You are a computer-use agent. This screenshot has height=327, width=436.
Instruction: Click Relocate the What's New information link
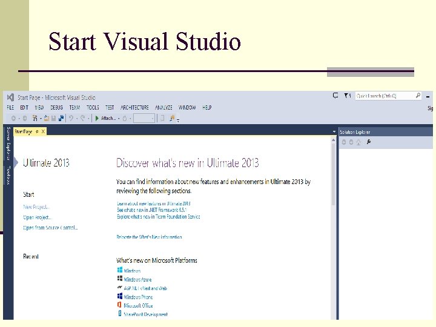pyautogui.click(x=150, y=237)
